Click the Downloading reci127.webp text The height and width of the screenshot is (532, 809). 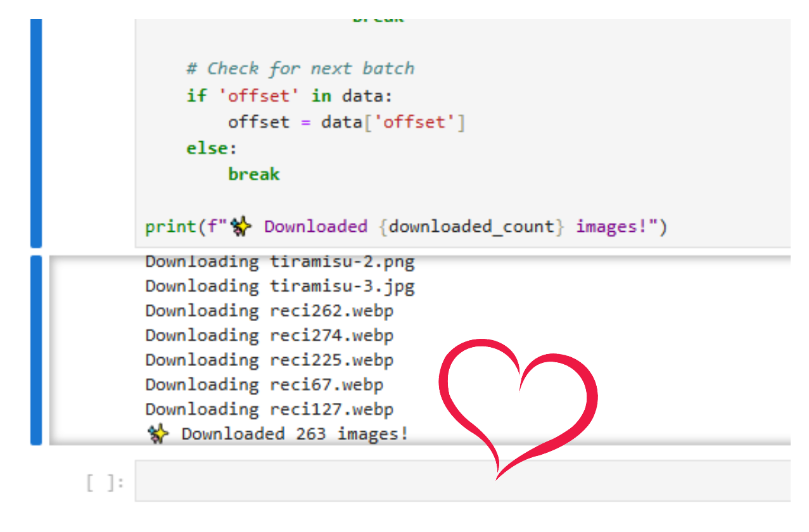pyautogui.click(x=269, y=408)
